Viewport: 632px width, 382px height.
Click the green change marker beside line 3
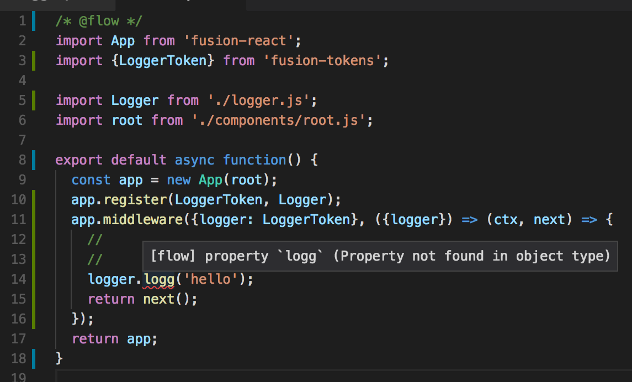(34, 60)
